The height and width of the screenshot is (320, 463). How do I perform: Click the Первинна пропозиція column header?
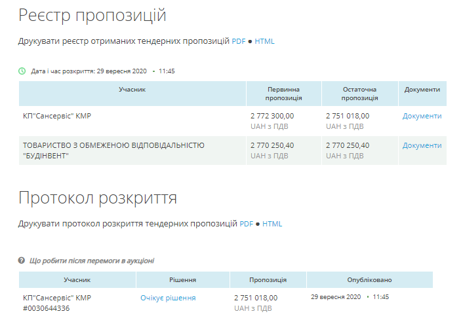point(283,94)
